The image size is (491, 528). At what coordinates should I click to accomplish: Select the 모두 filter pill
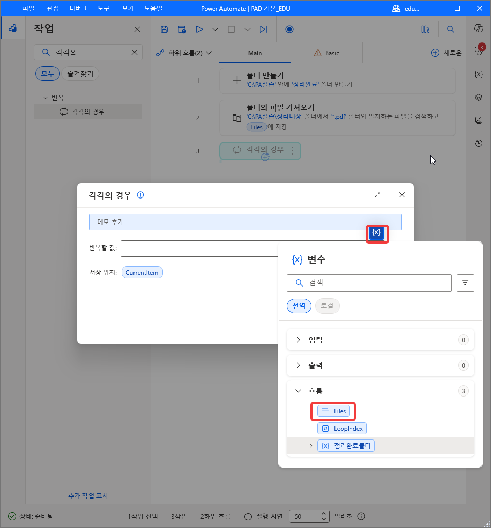pos(48,73)
